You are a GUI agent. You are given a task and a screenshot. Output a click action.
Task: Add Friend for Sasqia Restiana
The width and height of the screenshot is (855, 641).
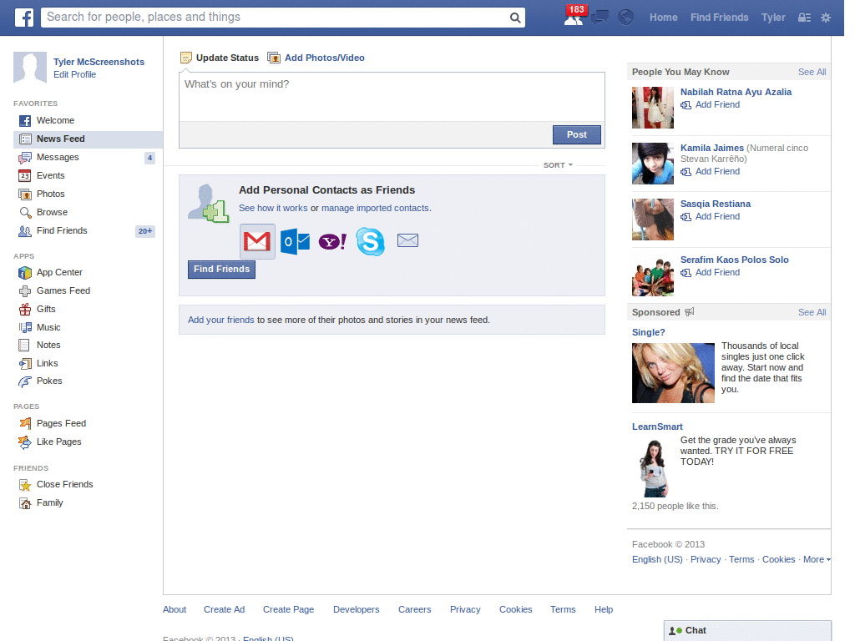click(711, 217)
